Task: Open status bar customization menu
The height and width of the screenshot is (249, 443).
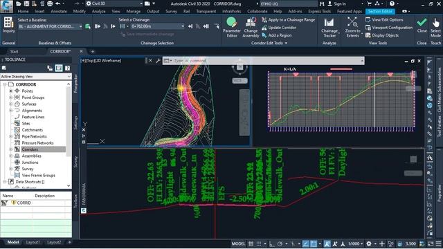Action: coord(438,243)
